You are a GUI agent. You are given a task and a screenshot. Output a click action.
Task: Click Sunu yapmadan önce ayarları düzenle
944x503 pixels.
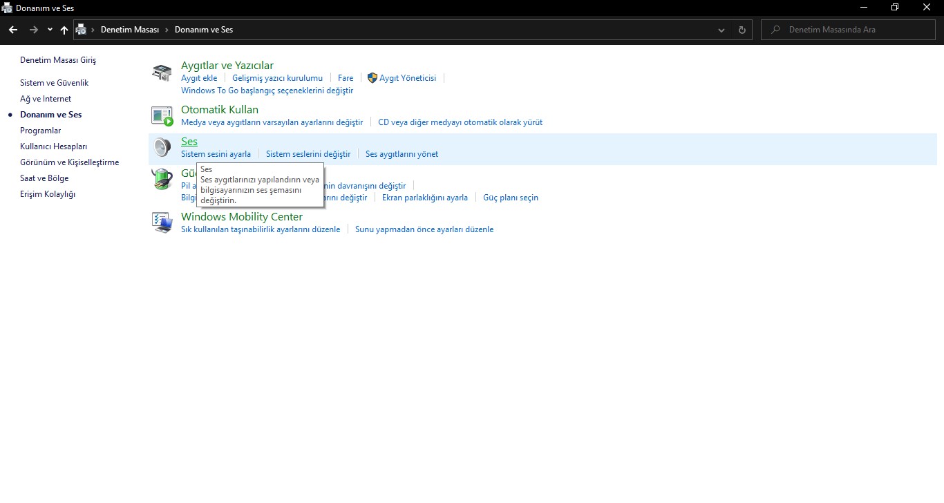point(424,229)
